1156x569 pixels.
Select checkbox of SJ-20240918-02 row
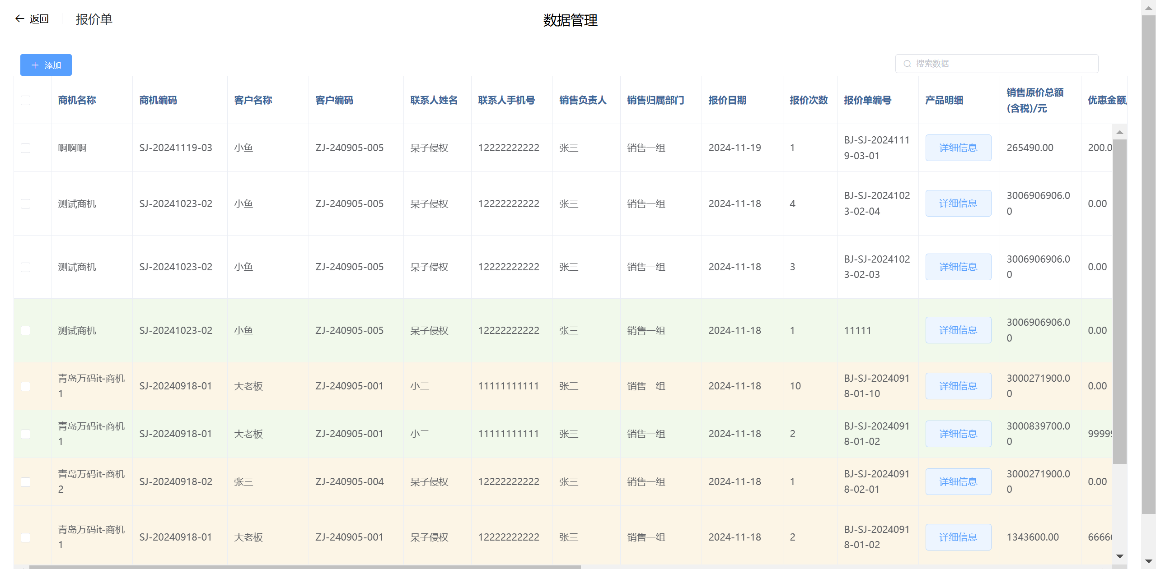[26, 482]
